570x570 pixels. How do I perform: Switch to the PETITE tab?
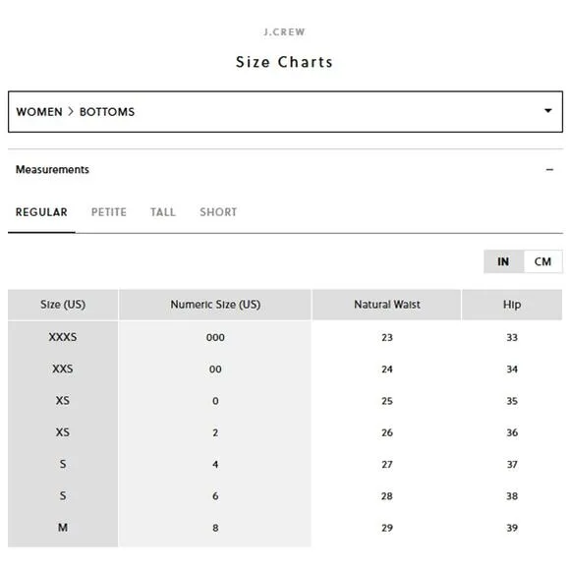(109, 212)
